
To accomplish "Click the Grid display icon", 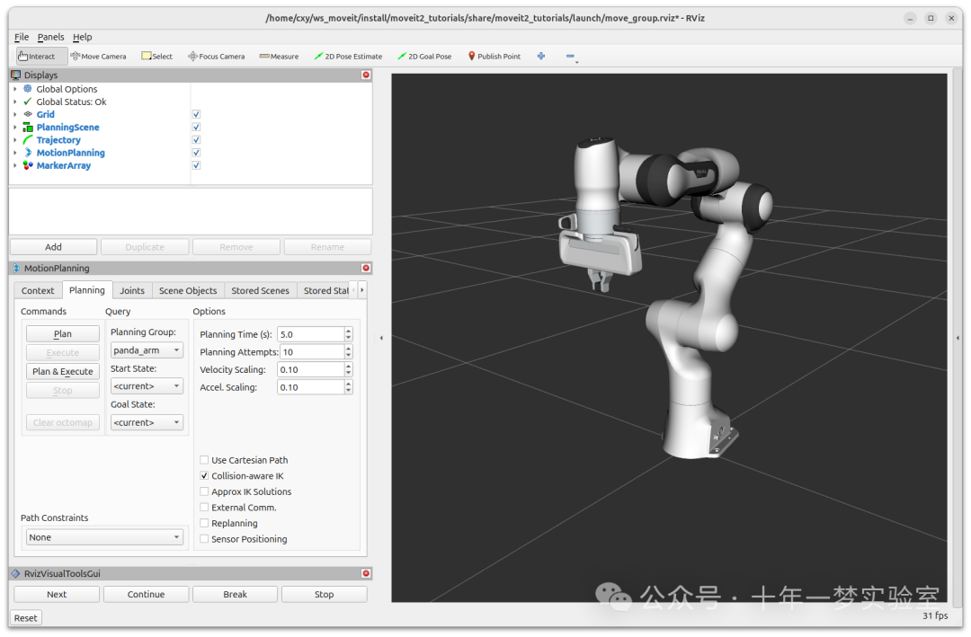I will (x=28, y=114).
